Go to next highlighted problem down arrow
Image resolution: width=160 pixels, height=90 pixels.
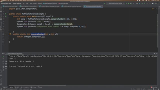(157, 9)
